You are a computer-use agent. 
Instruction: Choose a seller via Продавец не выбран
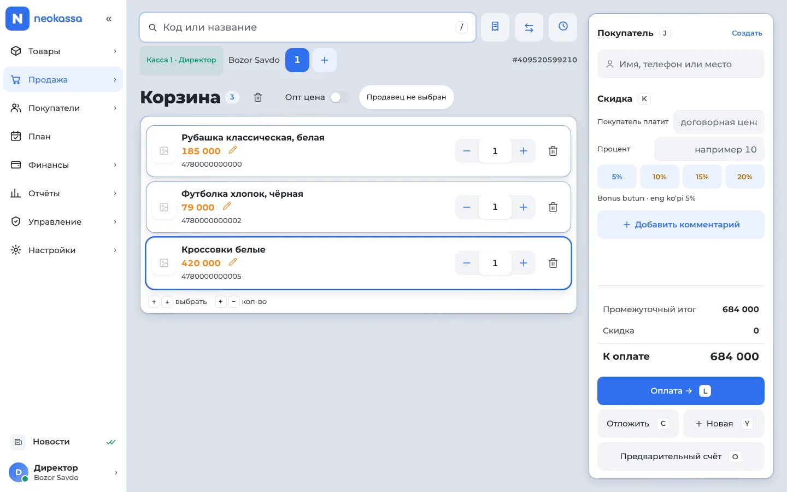[x=407, y=97]
